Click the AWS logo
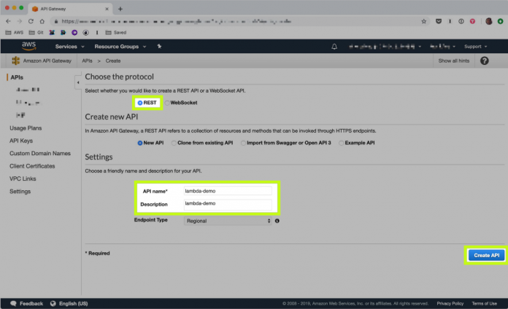The image size is (508, 309). coord(29,46)
